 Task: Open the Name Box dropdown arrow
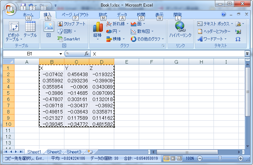click(x=61, y=54)
